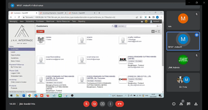Image resolution: width=208 pixels, height=110 pixels.
Task: Open Logged Calls in the sidebar
Action: (x=15, y=73)
